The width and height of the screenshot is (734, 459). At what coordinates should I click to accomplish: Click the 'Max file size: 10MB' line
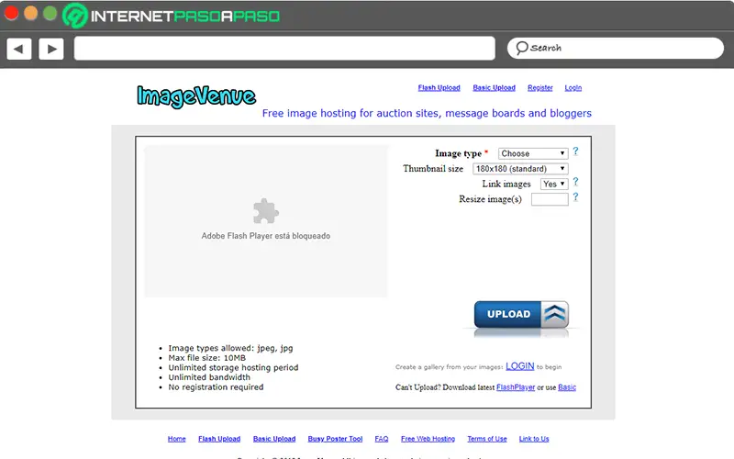coord(207,358)
